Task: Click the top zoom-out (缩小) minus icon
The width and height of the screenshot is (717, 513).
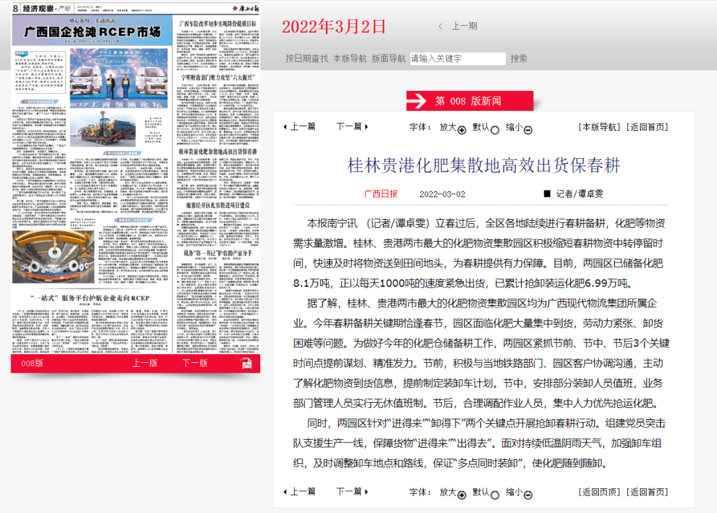Action: pyautogui.click(x=528, y=130)
